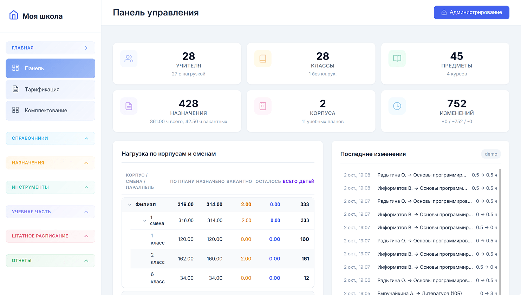Click the Последние изменения list scrollbar
Viewport: 521px width, 295px height.
click(500, 232)
